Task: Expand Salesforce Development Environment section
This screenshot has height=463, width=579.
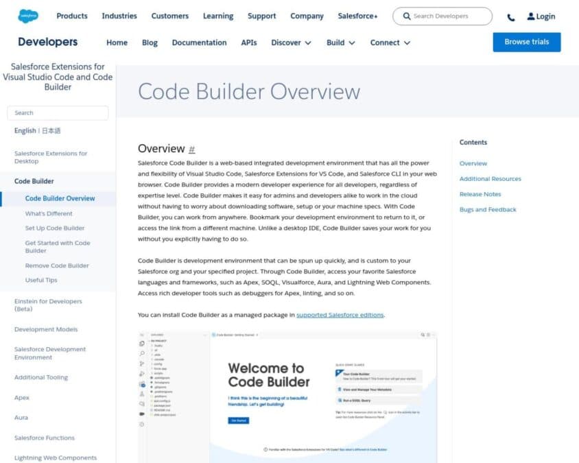Action: point(50,353)
